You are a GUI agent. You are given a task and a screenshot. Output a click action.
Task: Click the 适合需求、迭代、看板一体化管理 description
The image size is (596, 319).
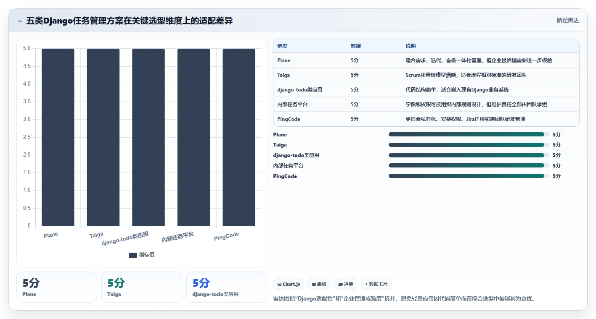click(479, 60)
